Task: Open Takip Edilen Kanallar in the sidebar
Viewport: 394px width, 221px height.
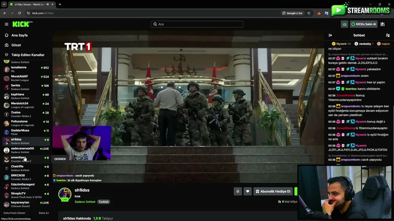Action: click(28, 55)
